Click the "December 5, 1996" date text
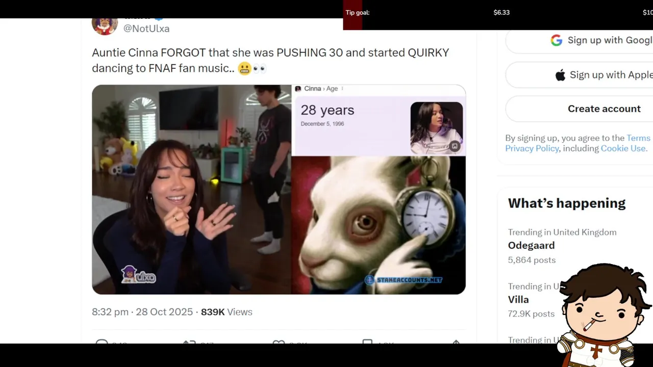Image resolution: width=653 pixels, height=367 pixels. pos(322,124)
